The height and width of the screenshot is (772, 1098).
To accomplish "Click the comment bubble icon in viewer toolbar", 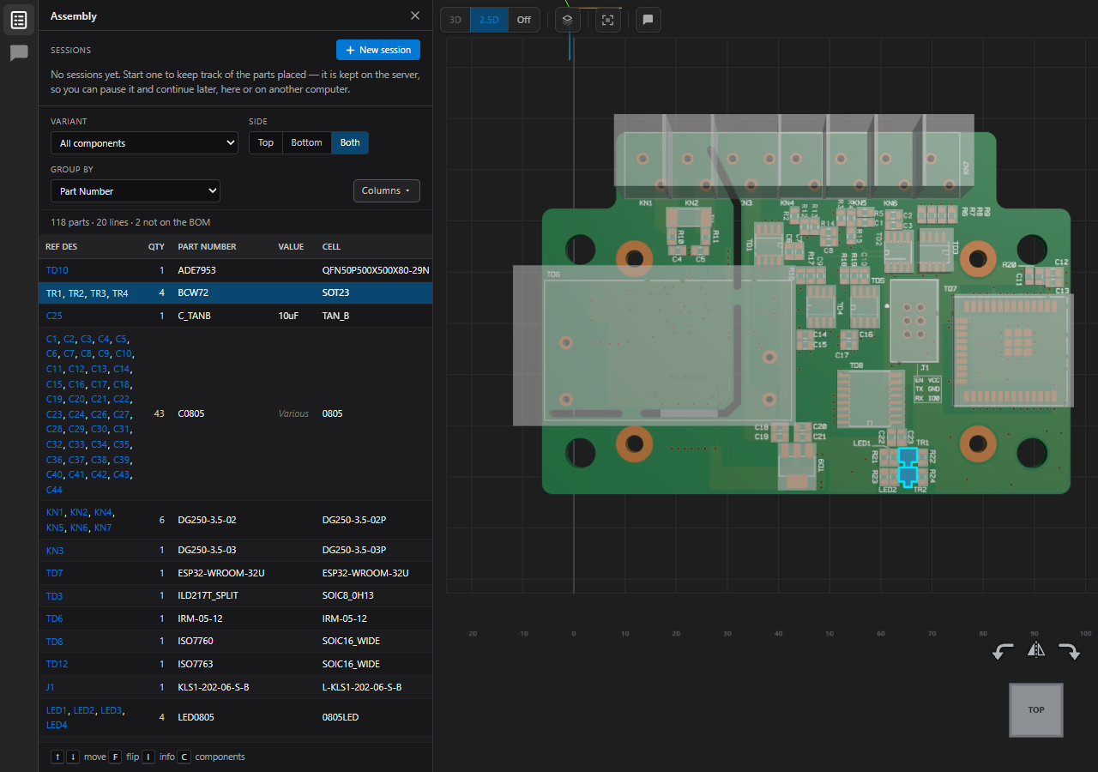I will pyautogui.click(x=648, y=20).
